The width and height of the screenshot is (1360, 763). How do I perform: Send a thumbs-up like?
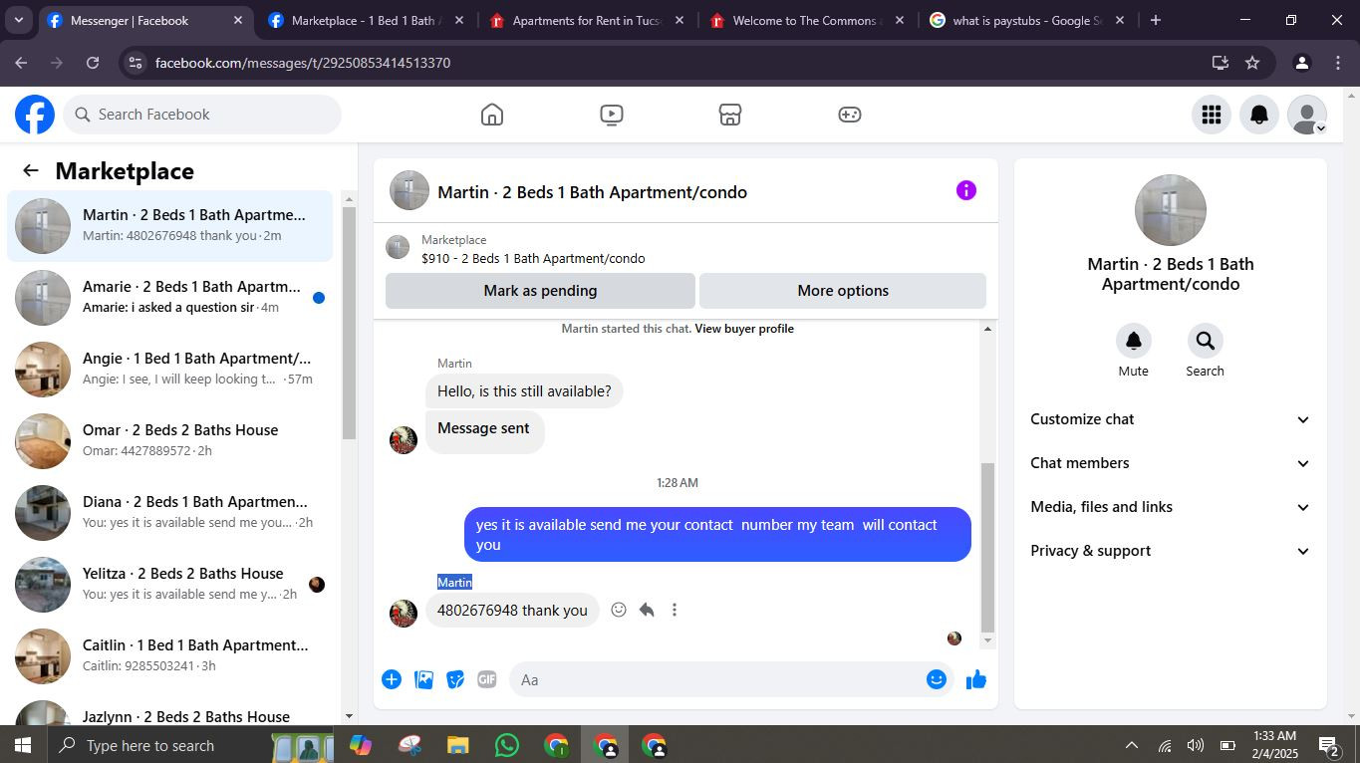(x=976, y=679)
